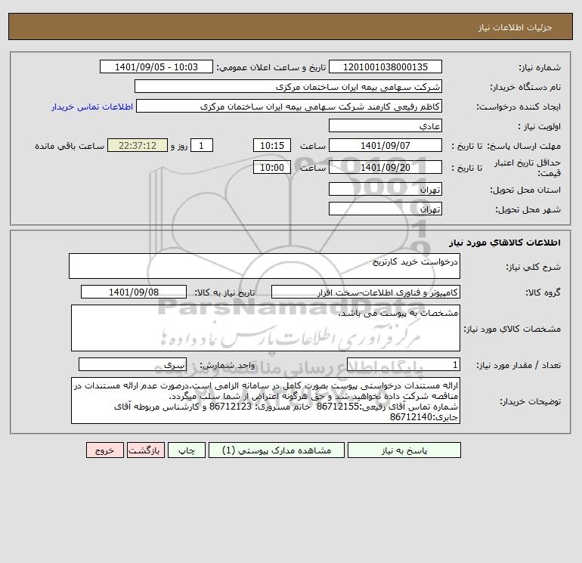This screenshot has width=582, height=563.
Task: Click the توضیحات خریدار text area
Action: [x=265, y=401]
